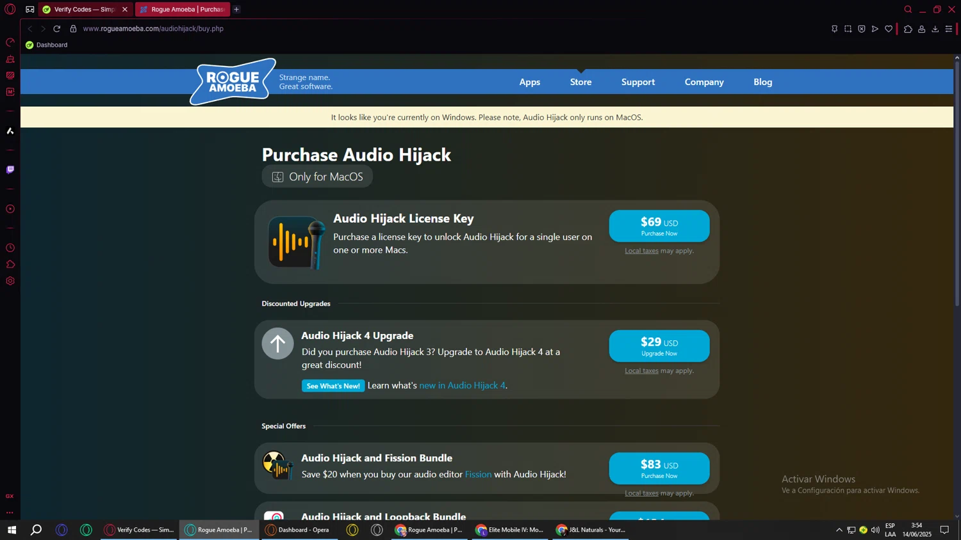Image resolution: width=961 pixels, height=540 pixels.
Task: Open GX Cleaner broom icon in sidebar
Action: click(10, 59)
